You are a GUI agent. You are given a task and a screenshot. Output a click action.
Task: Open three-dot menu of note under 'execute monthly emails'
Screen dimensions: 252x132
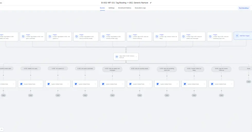[x=150, y=84]
